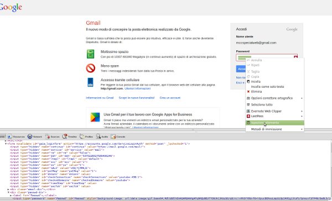The width and height of the screenshot is (332, 201).
Task: Choose Elimina from the context menu
Action: point(275,92)
